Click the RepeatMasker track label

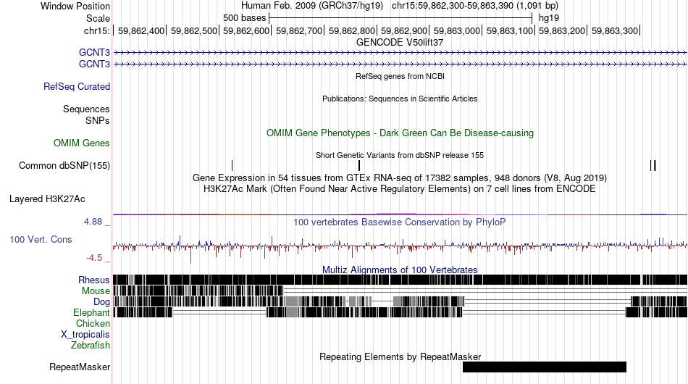click(80, 367)
